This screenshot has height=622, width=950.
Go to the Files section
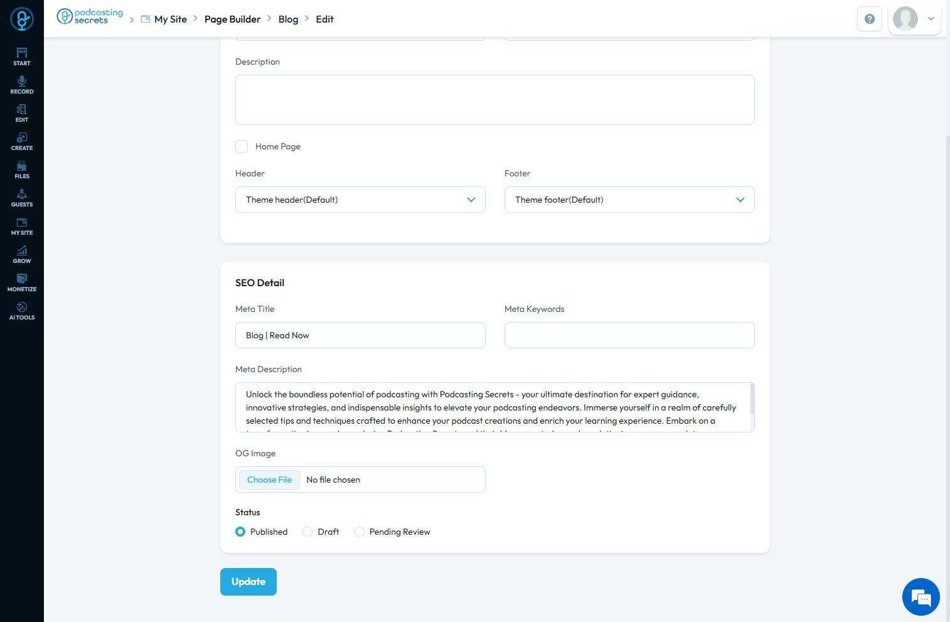(22, 169)
